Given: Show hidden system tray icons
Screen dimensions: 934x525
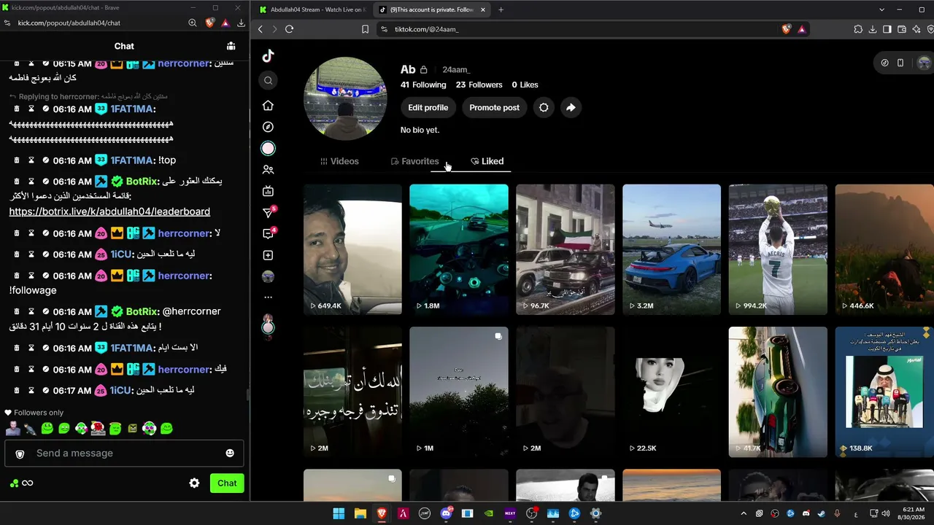Looking at the screenshot, I should point(744,513).
